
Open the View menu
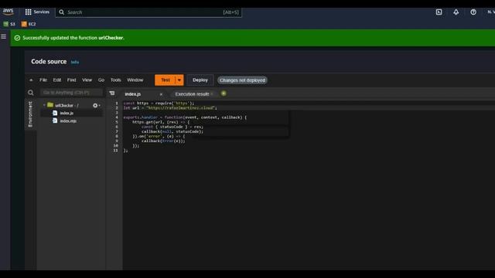coord(87,80)
